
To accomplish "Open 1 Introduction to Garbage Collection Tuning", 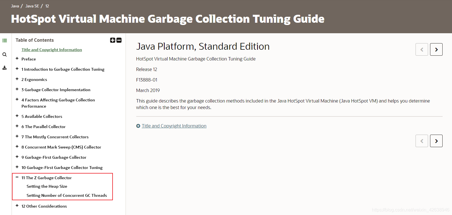I will click(63, 69).
